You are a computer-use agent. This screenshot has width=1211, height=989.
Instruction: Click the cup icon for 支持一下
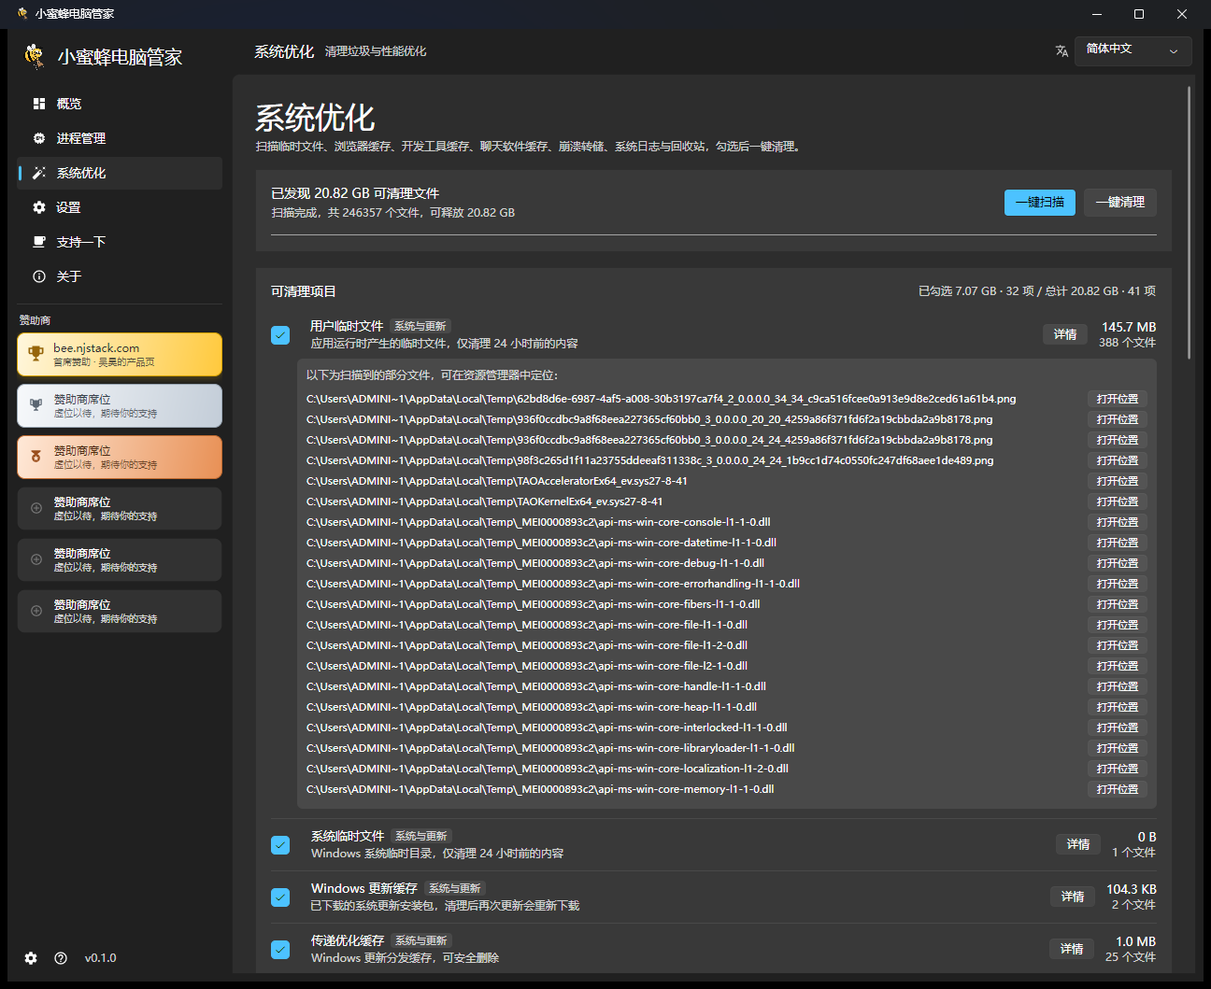pyautogui.click(x=39, y=242)
